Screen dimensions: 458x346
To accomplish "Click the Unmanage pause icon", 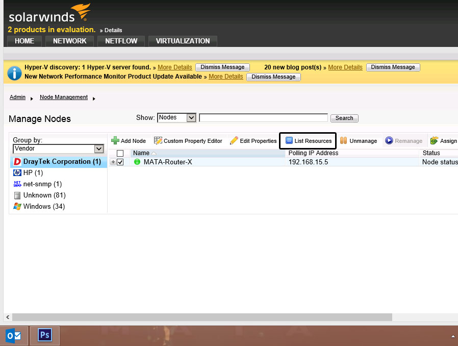I will (344, 140).
